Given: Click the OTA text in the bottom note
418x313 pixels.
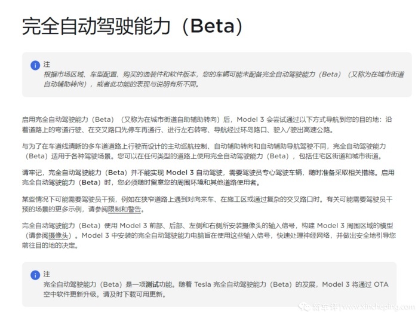Looking at the screenshot, I should [381, 284].
